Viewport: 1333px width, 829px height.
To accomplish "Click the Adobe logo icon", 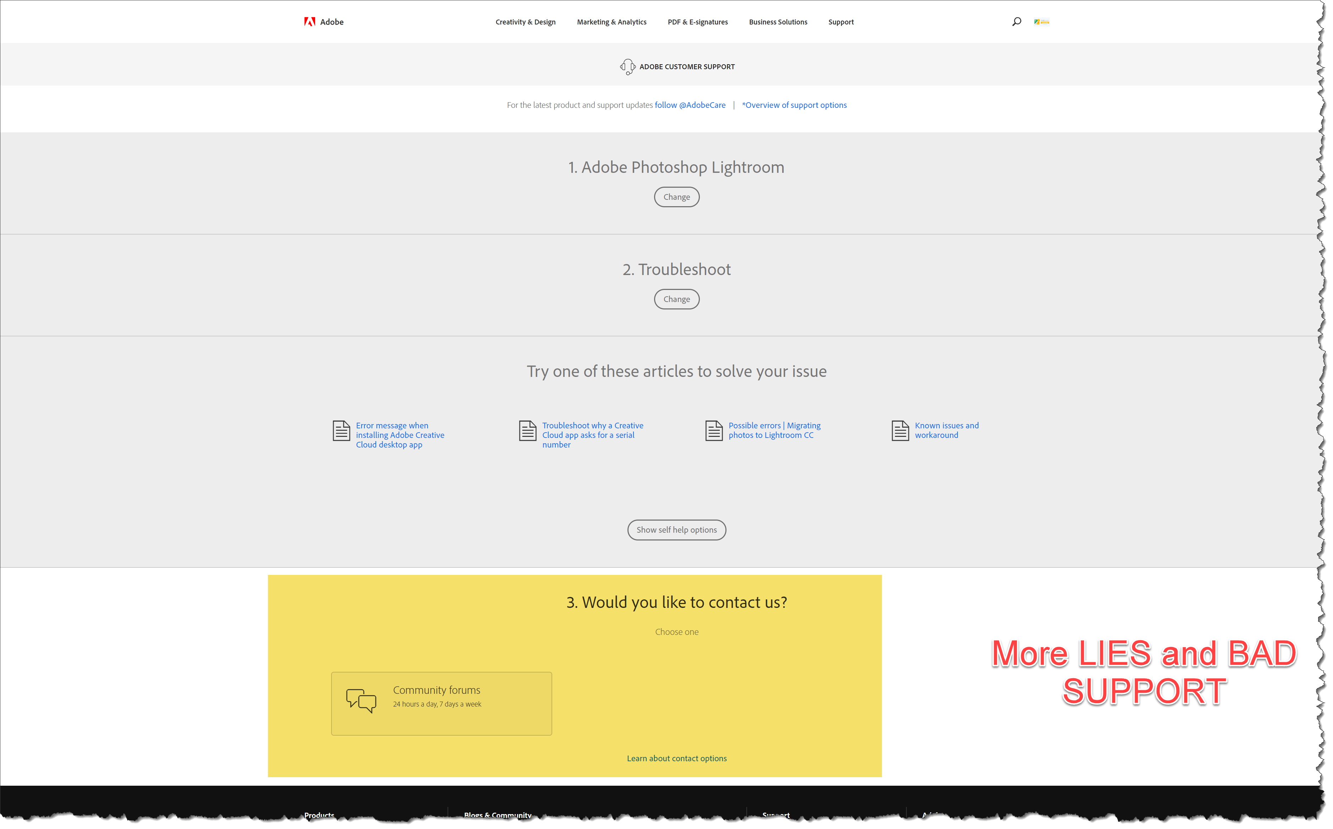I will tap(310, 22).
